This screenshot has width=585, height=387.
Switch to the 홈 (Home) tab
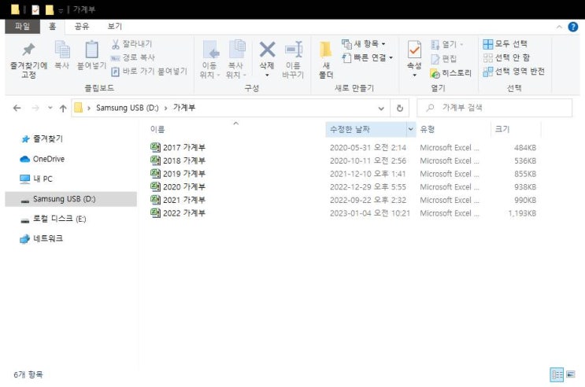52,26
